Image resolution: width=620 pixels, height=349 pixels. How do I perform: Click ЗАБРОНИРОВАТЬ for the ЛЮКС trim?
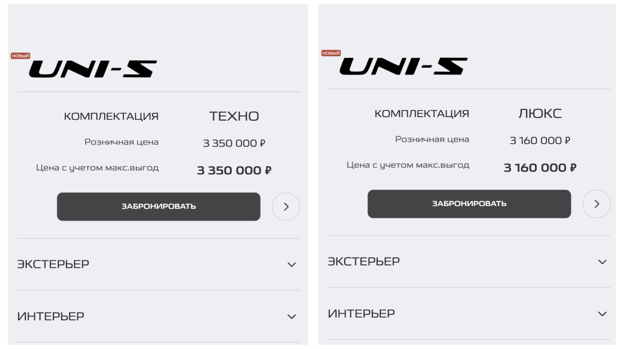click(469, 204)
